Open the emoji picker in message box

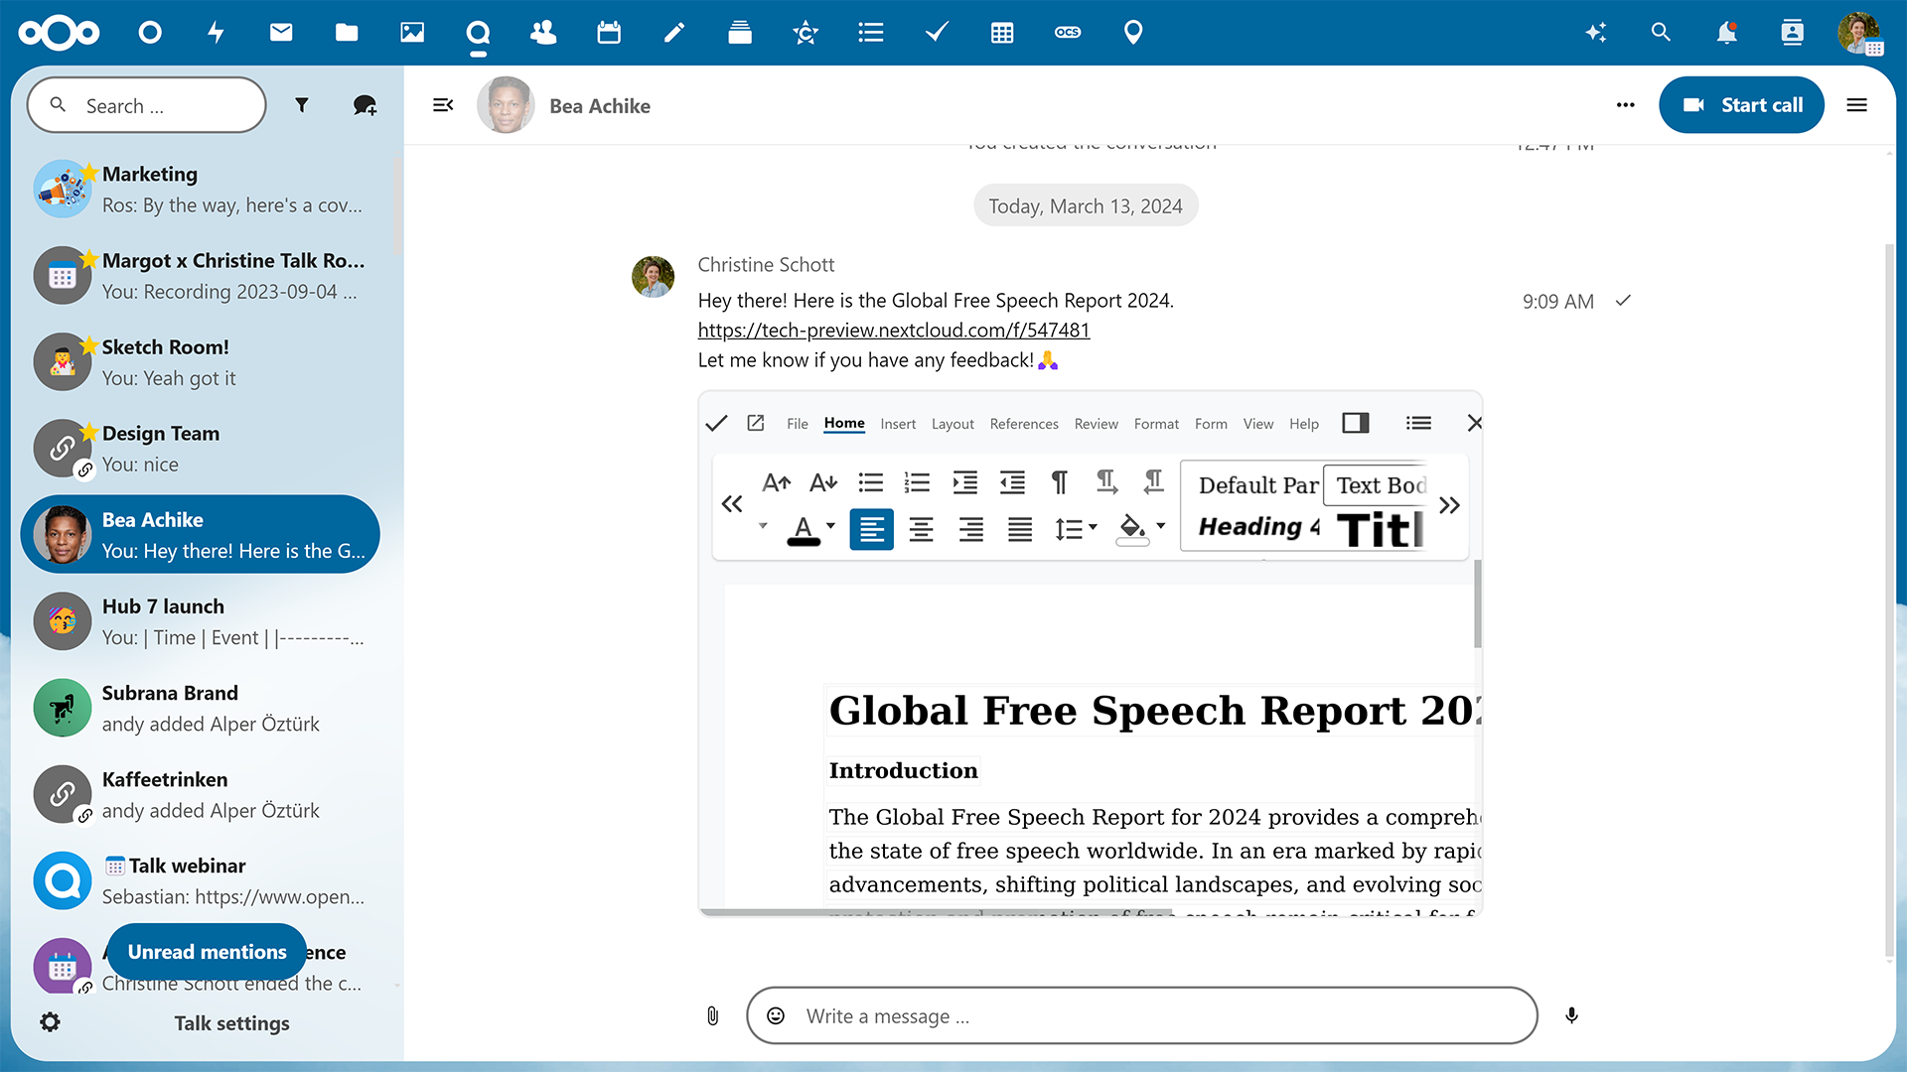[776, 1015]
